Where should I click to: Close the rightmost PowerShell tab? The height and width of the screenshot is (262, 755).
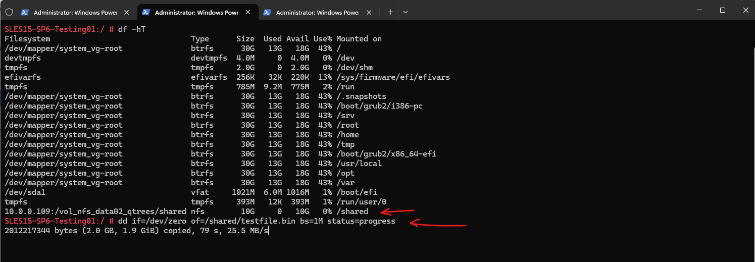(369, 12)
